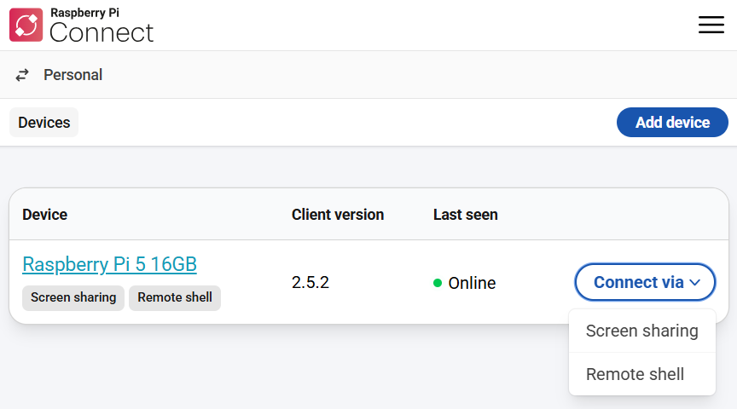Click the chevron inside Connect via
Viewport: 737px width, 409px height.
pos(695,283)
